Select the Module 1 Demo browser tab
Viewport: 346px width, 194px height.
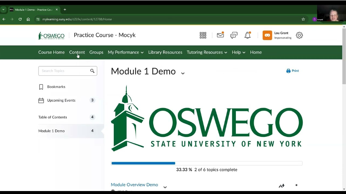click(x=33, y=10)
